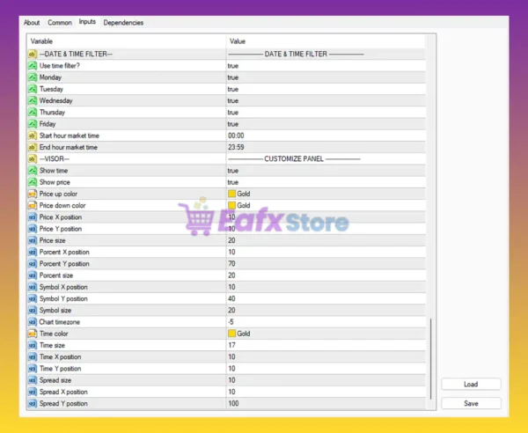Click the boolean icon beside Show time
Viewport: 528px width, 433px height.
click(x=33, y=171)
